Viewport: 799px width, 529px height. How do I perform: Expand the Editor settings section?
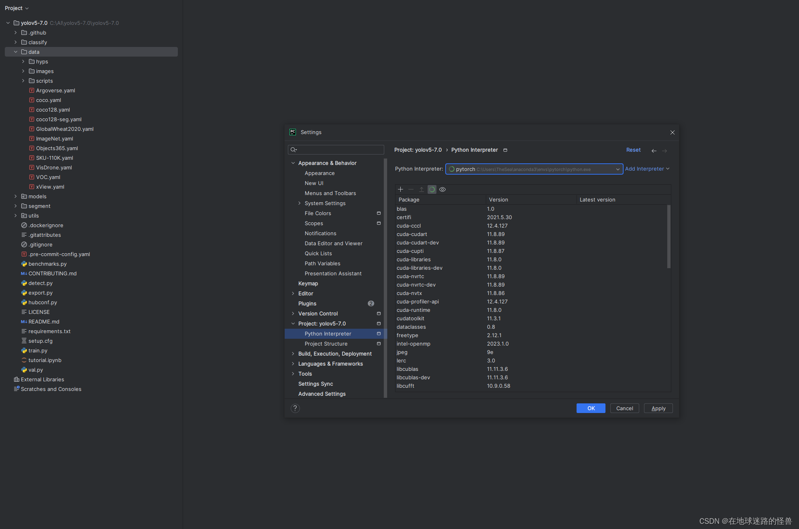(293, 293)
